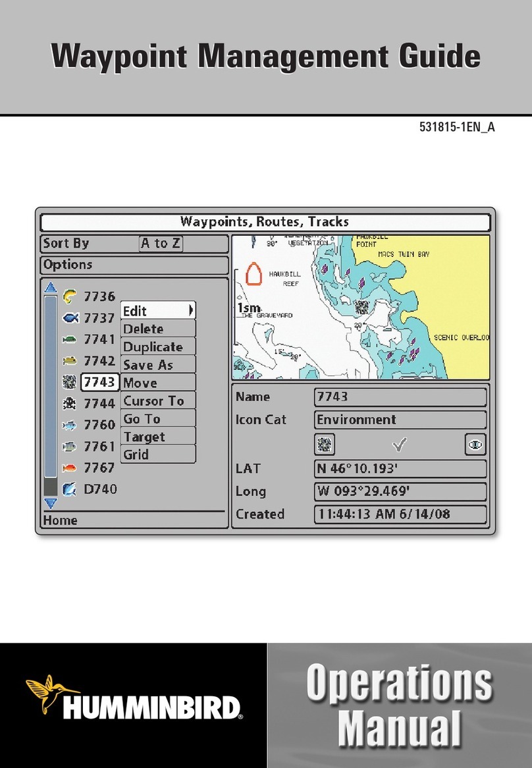Select waypoint D740 in the list
This screenshot has width=532, height=768.
(100, 489)
